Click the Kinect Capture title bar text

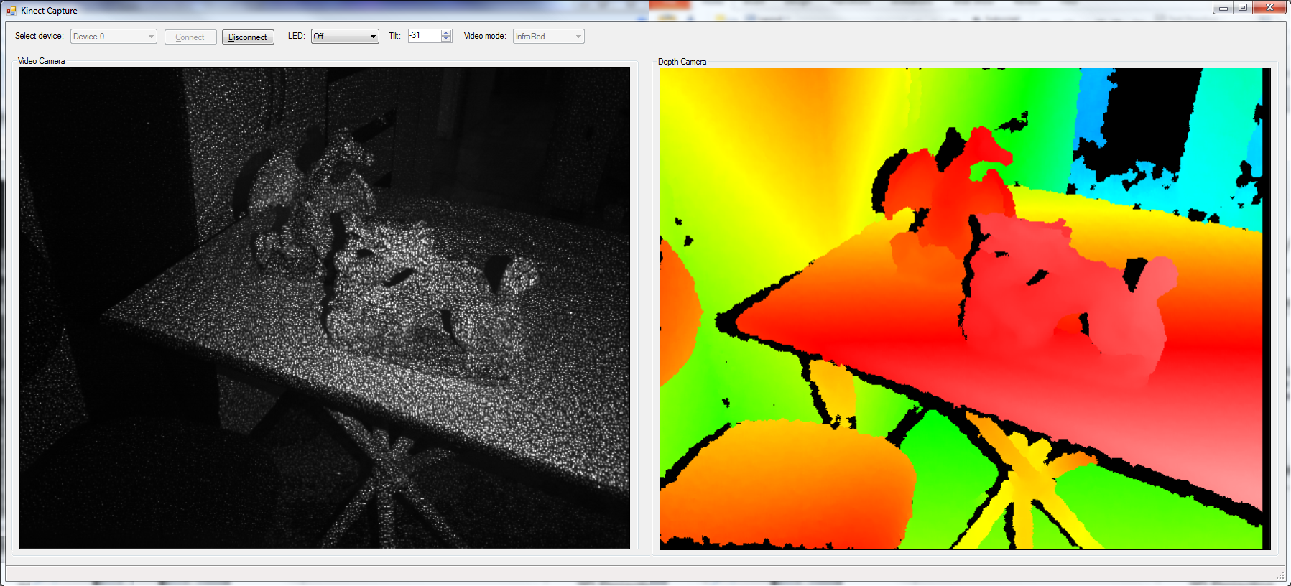point(49,11)
